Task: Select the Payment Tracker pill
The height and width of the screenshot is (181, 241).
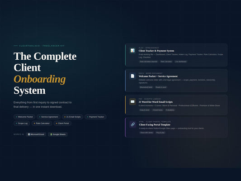Action: [x=95, y=117]
